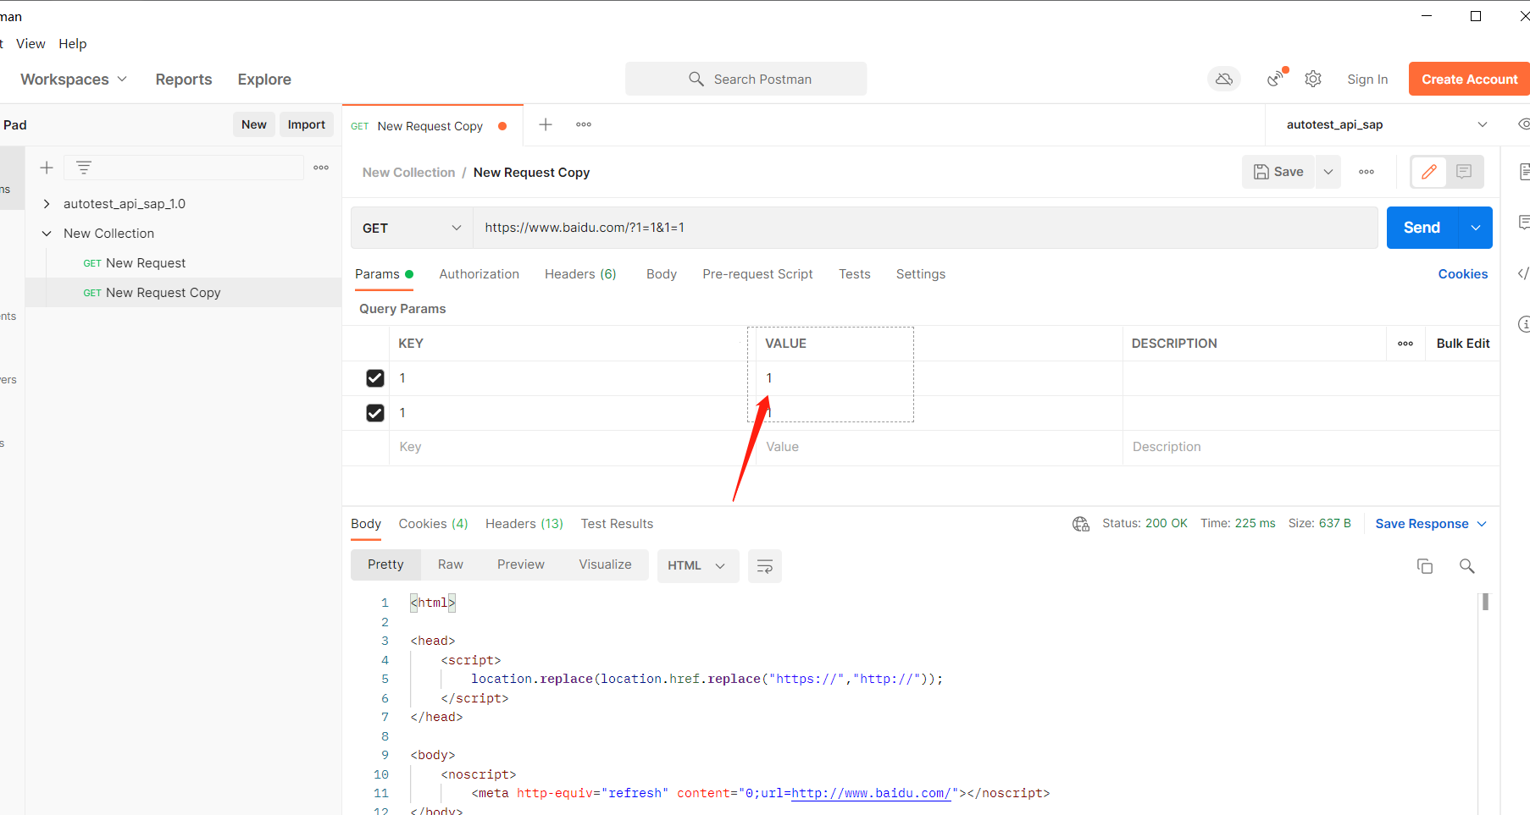
Task: Click the network globe icon near status
Action: (1081, 524)
